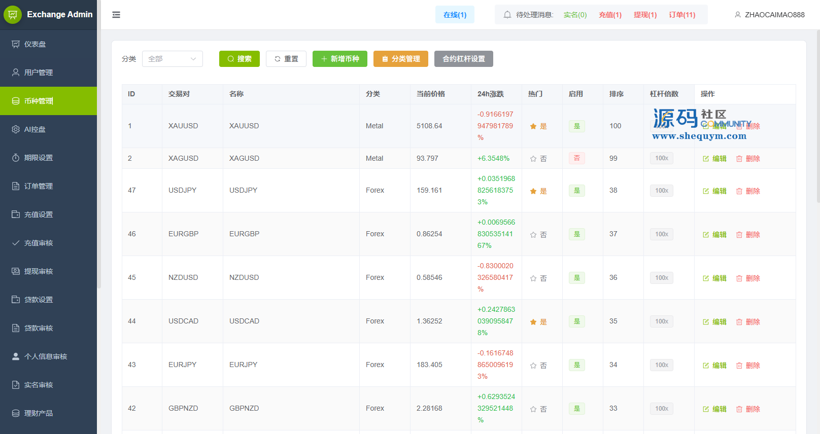Viewport: 820px width, 434px height.
Task: Click the user avatar icon beside ZHAOCAIMAO888
Action: [737, 15]
